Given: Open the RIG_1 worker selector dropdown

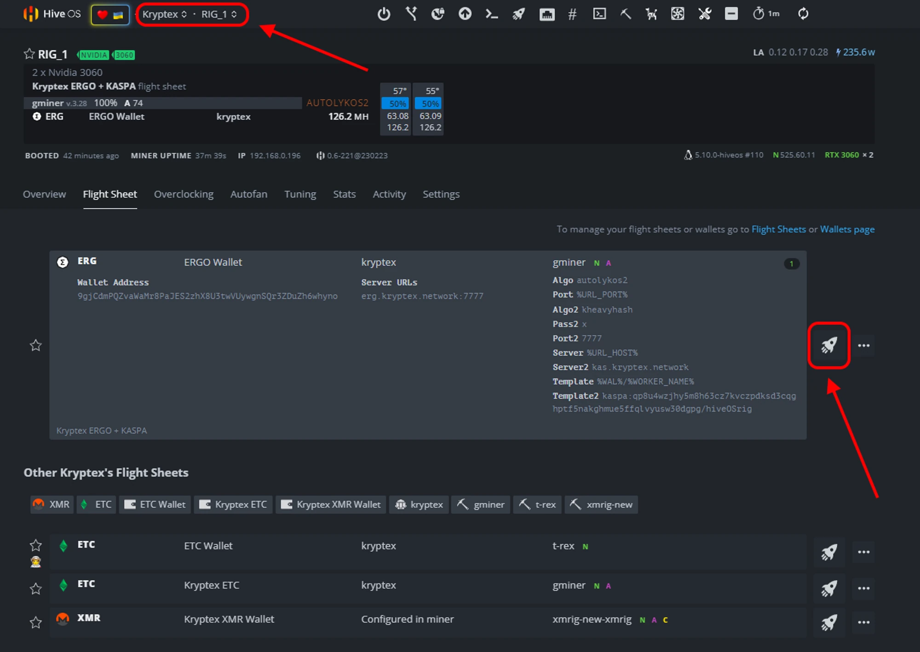Looking at the screenshot, I should (219, 14).
